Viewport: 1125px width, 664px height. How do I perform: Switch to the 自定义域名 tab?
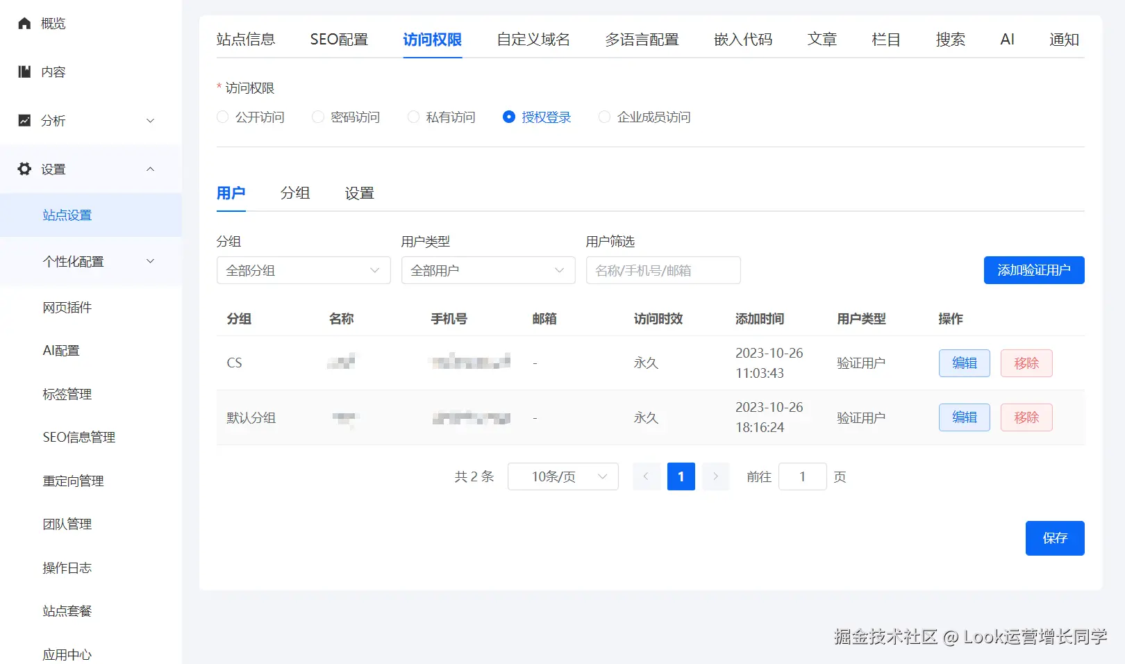point(533,40)
